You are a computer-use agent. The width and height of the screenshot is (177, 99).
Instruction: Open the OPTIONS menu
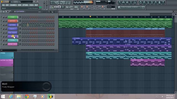(25, 5)
